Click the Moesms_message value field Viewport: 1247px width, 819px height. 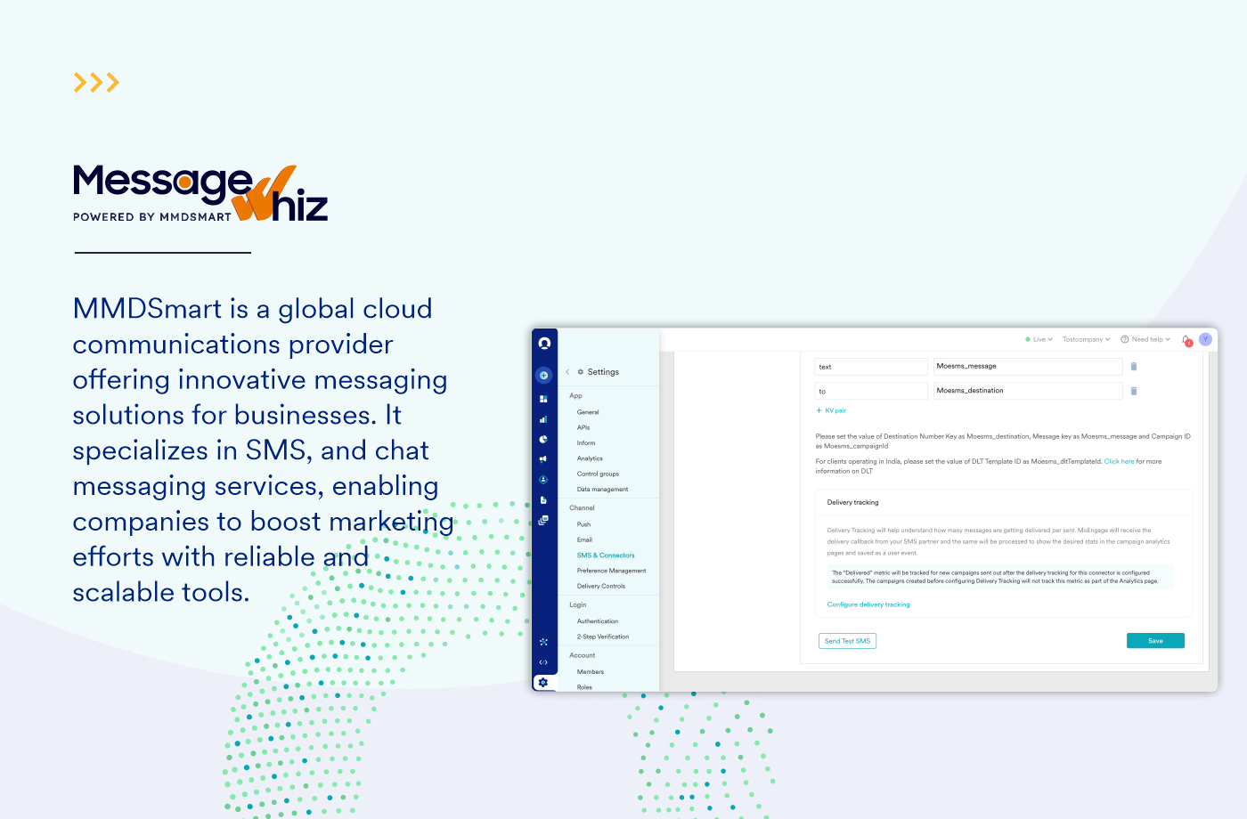(1028, 367)
